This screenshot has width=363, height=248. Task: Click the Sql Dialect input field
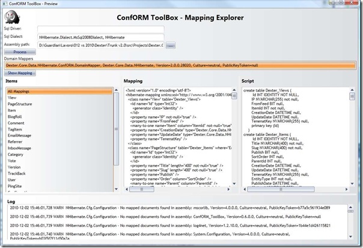(101, 37)
